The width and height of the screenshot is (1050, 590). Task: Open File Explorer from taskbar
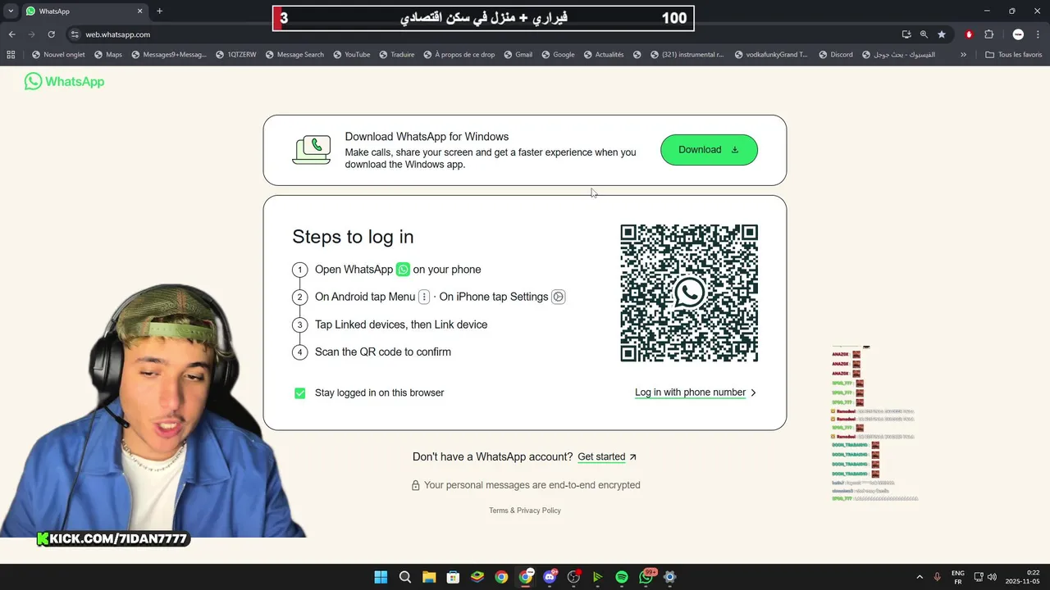(429, 577)
